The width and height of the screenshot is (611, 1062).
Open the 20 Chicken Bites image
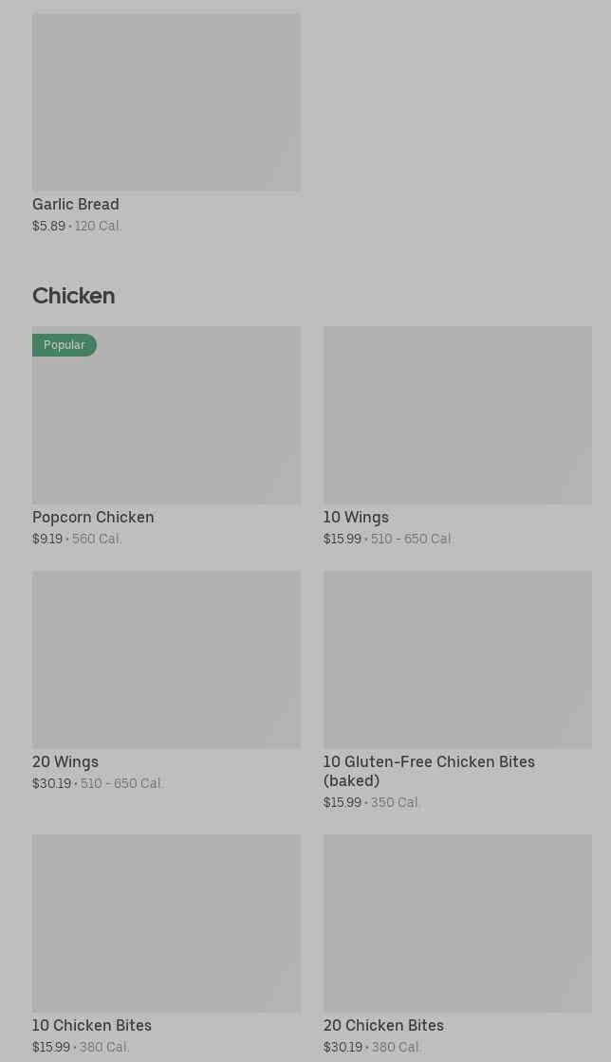pos(457,923)
